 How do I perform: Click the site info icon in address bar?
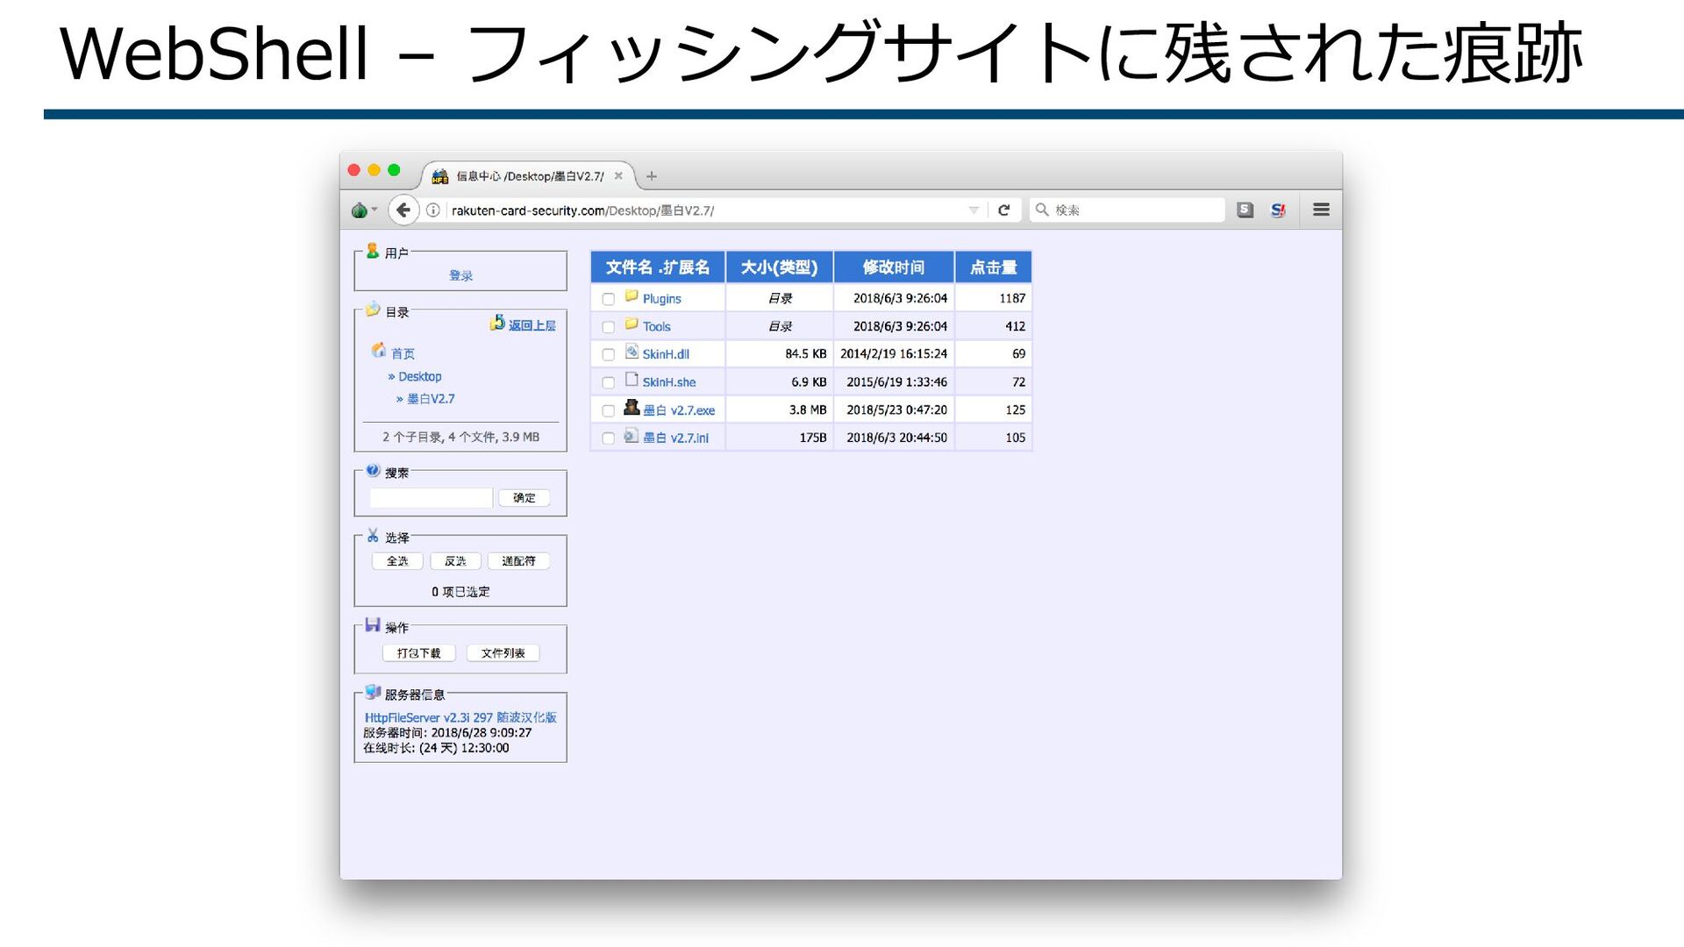pyautogui.click(x=433, y=210)
